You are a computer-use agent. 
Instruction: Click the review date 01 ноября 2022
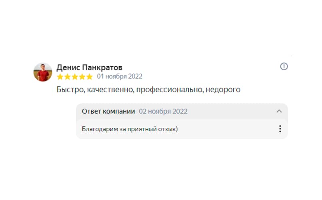[x=120, y=77]
